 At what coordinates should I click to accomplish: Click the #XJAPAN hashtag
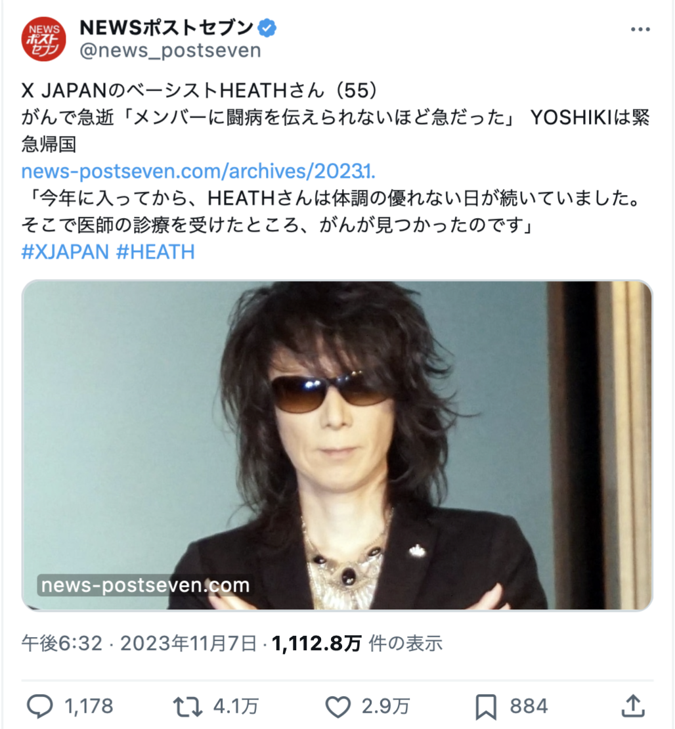click(x=65, y=252)
